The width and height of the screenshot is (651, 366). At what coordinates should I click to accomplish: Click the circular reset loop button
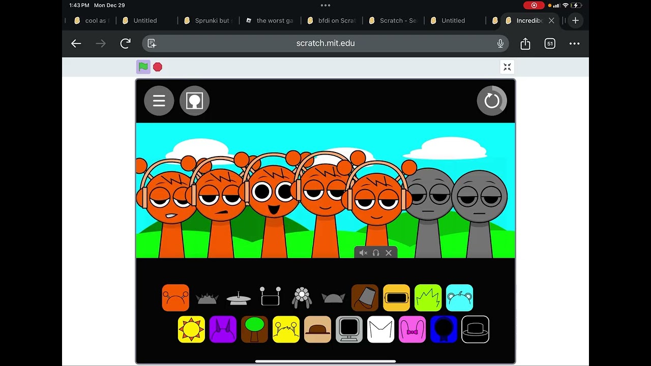pyautogui.click(x=492, y=101)
